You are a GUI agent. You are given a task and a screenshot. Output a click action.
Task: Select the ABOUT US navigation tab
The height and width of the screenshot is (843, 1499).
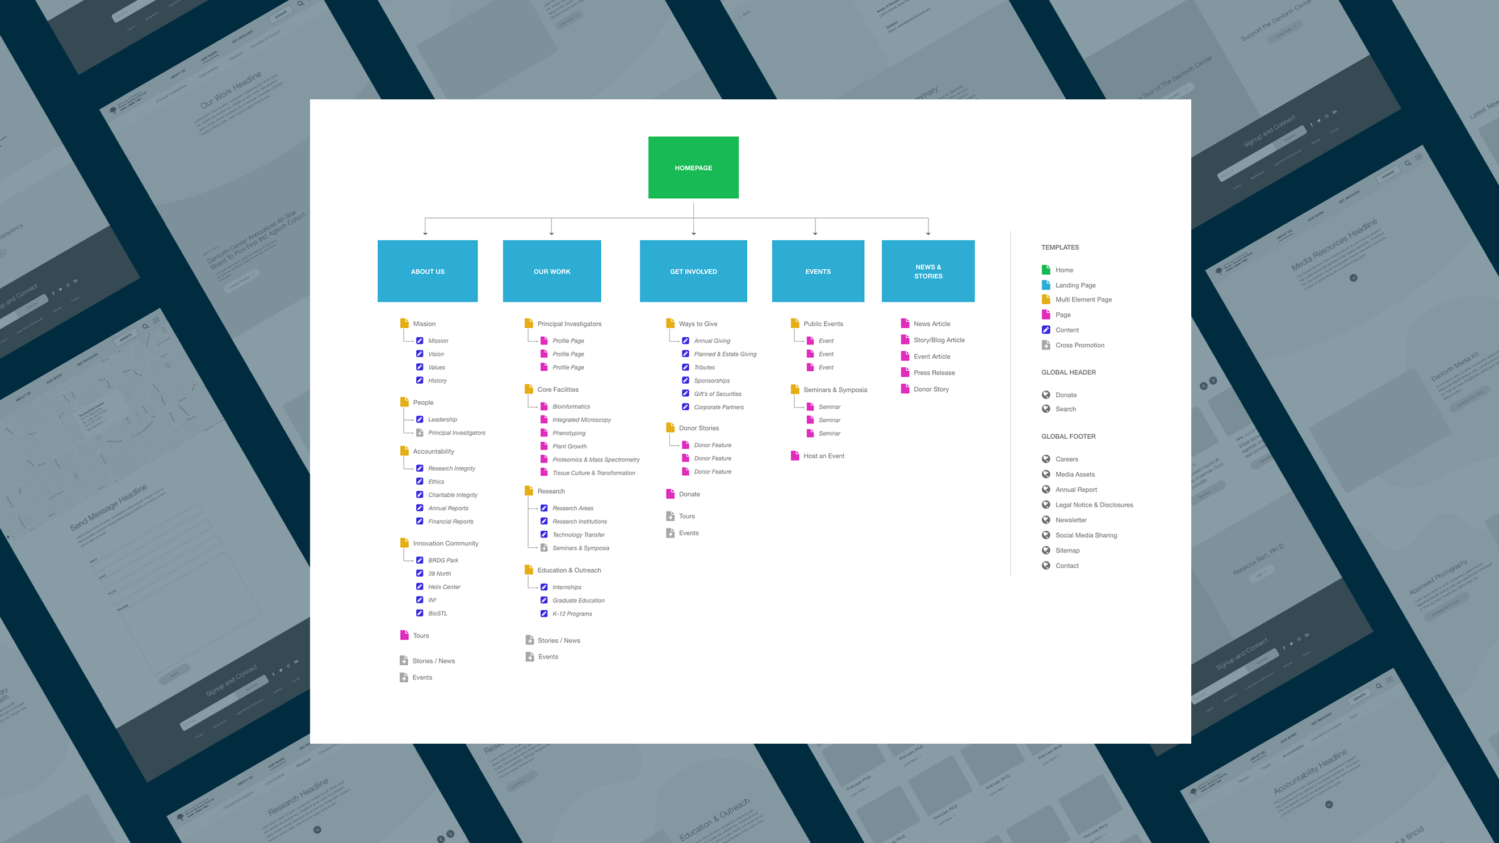coord(427,271)
